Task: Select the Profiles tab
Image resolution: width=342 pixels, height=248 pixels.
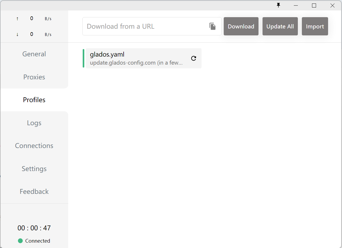Action: click(34, 100)
